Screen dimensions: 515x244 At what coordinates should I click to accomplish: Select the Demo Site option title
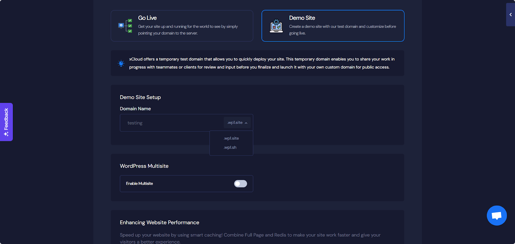pyautogui.click(x=302, y=18)
